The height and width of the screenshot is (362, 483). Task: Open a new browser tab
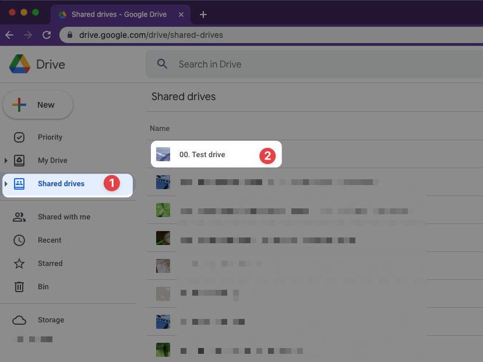click(x=203, y=15)
